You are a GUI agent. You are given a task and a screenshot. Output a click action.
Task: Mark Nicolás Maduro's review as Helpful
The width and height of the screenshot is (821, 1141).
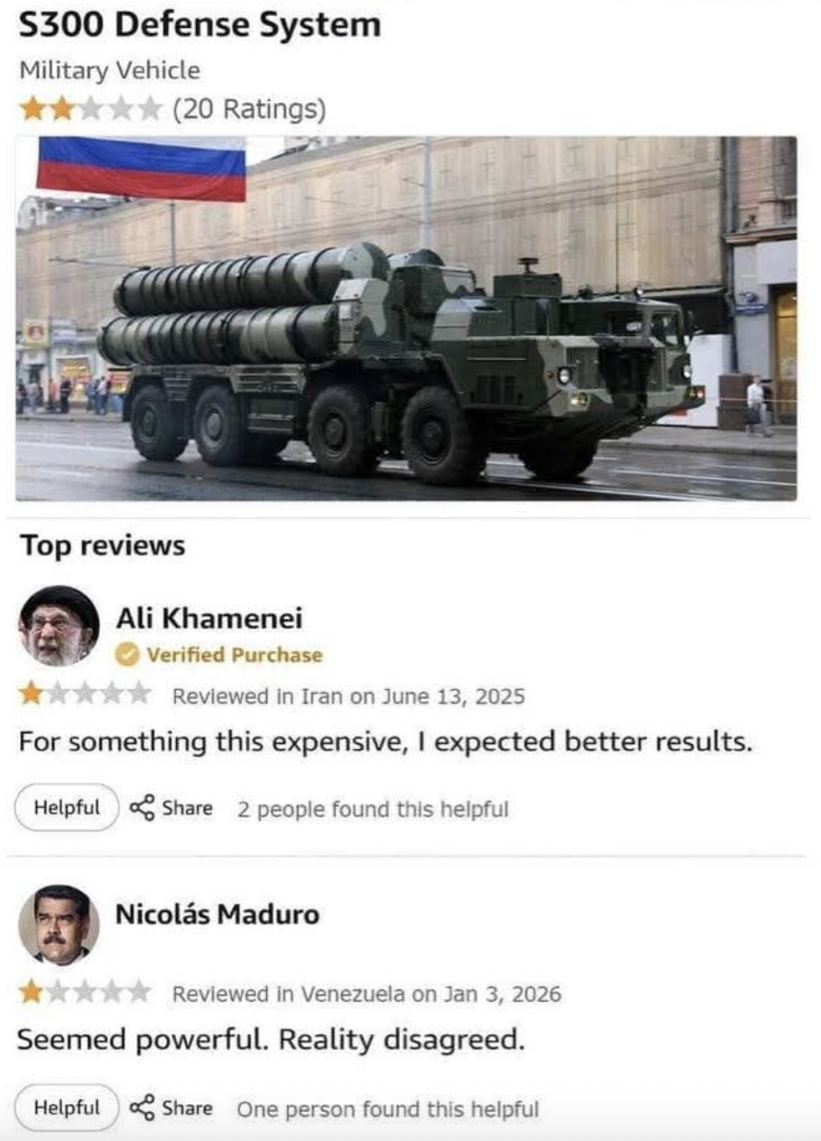[67, 1108]
